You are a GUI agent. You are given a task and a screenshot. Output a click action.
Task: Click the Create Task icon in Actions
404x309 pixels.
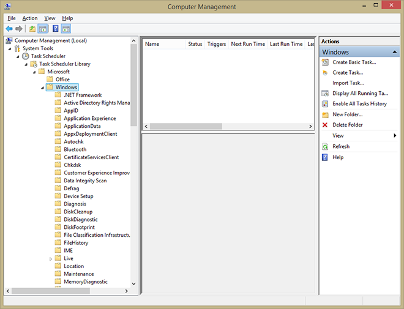[325, 73]
